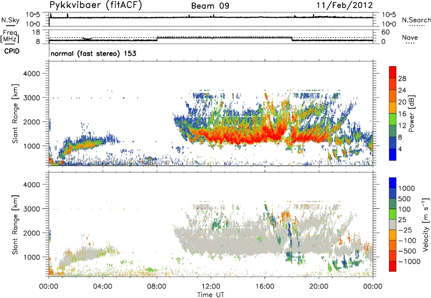
Task: Click the 'Velocity [m s-1]' colorbar label
Action: point(426,224)
